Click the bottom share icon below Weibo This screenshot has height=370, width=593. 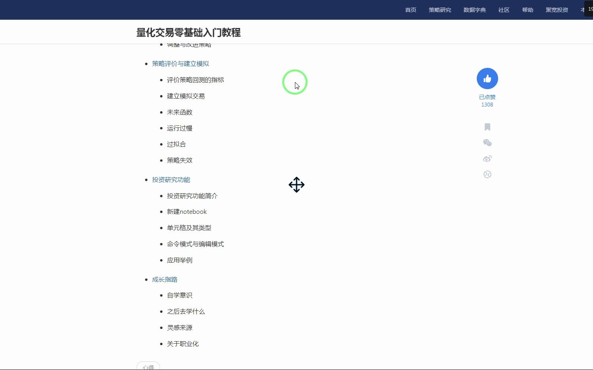click(x=487, y=174)
